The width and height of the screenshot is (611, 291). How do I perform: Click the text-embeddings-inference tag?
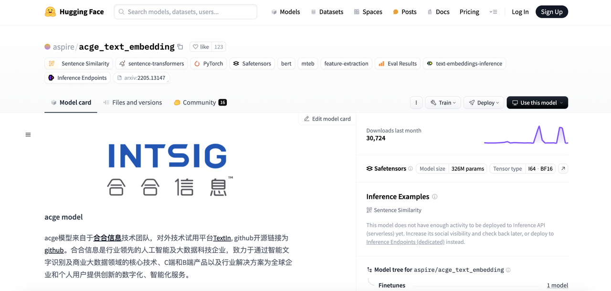[x=464, y=63]
